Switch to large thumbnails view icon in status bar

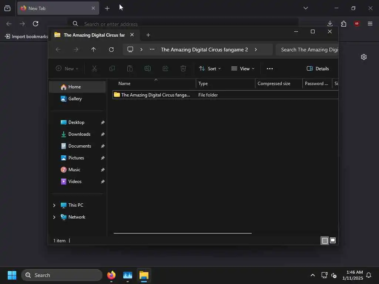click(333, 240)
